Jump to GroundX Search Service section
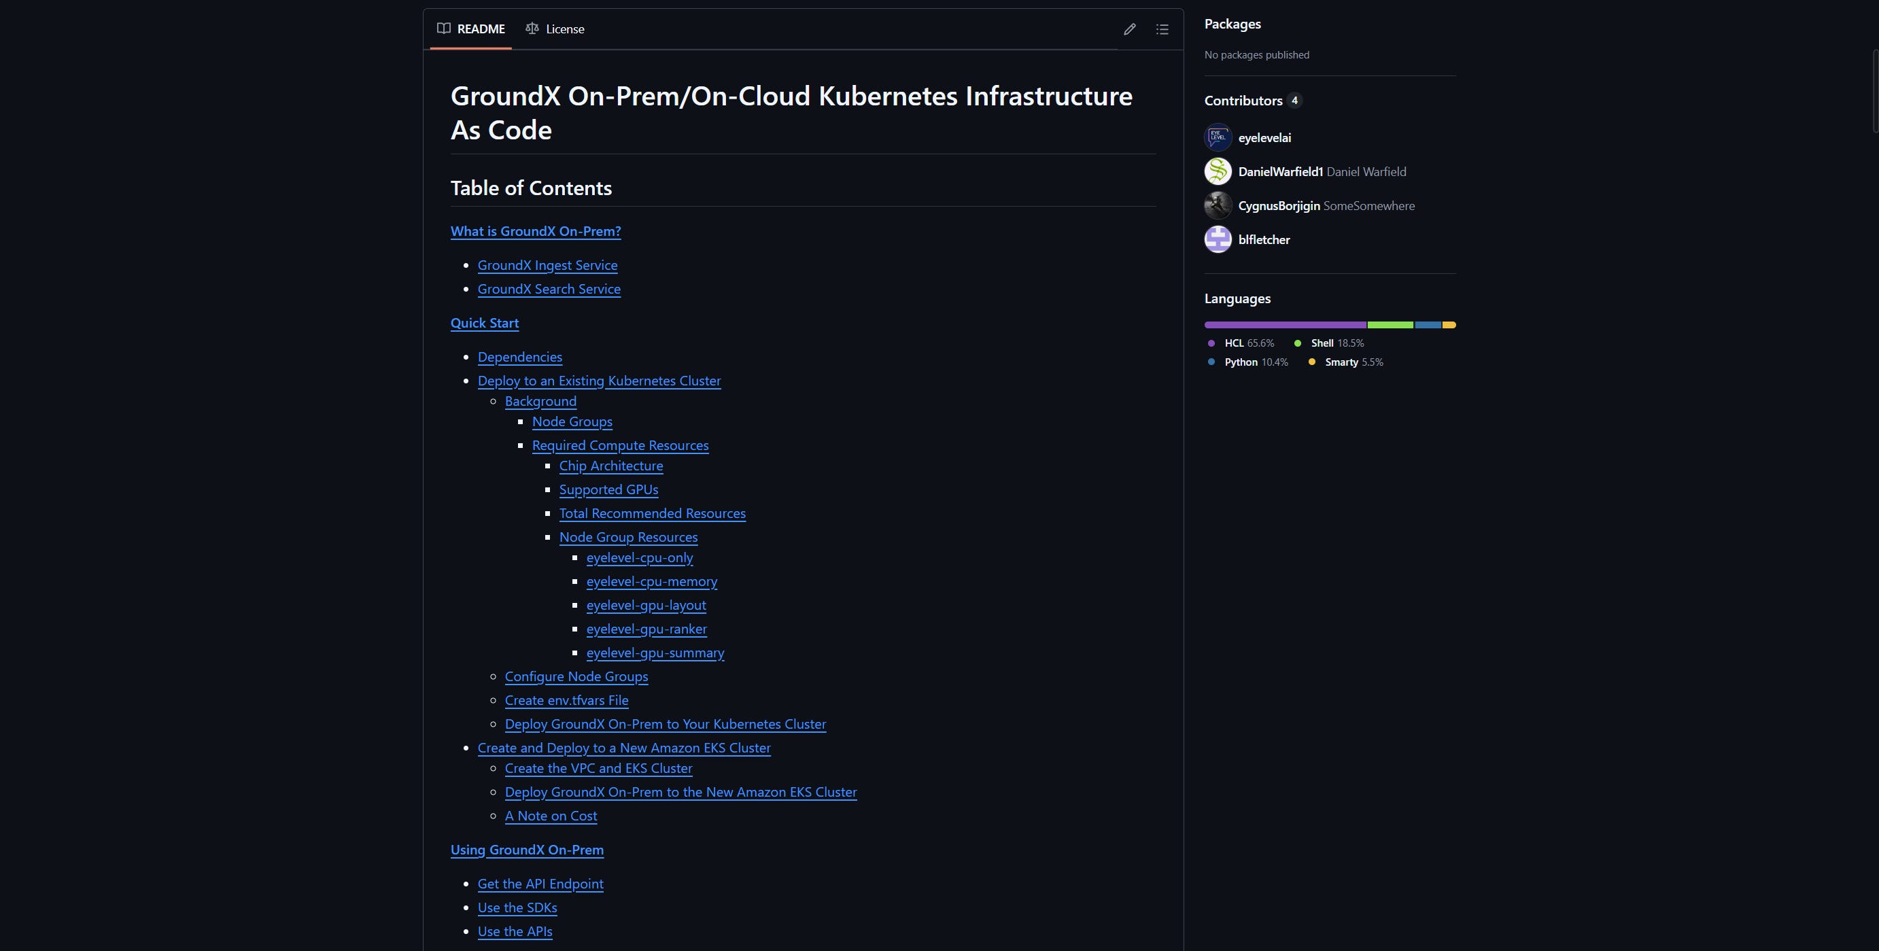This screenshot has width=1879, height=951. click(549, 289)
